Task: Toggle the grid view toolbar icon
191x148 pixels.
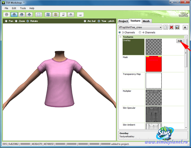Action: pos(39,15)
